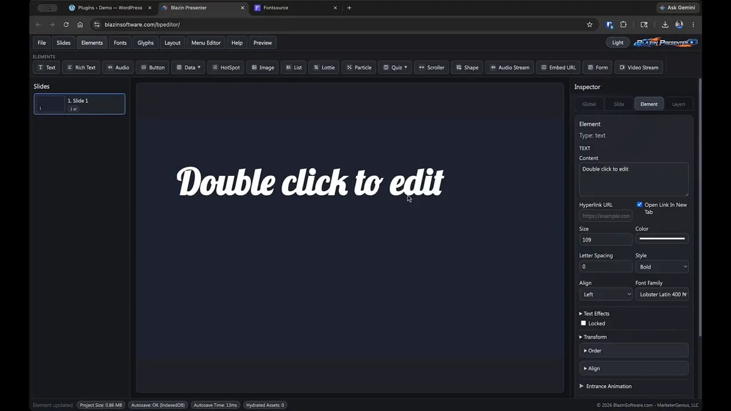This screenshot has width=731, height=411.
Task: Open browser extensions puzzle icon
Action: click(623, 25)
